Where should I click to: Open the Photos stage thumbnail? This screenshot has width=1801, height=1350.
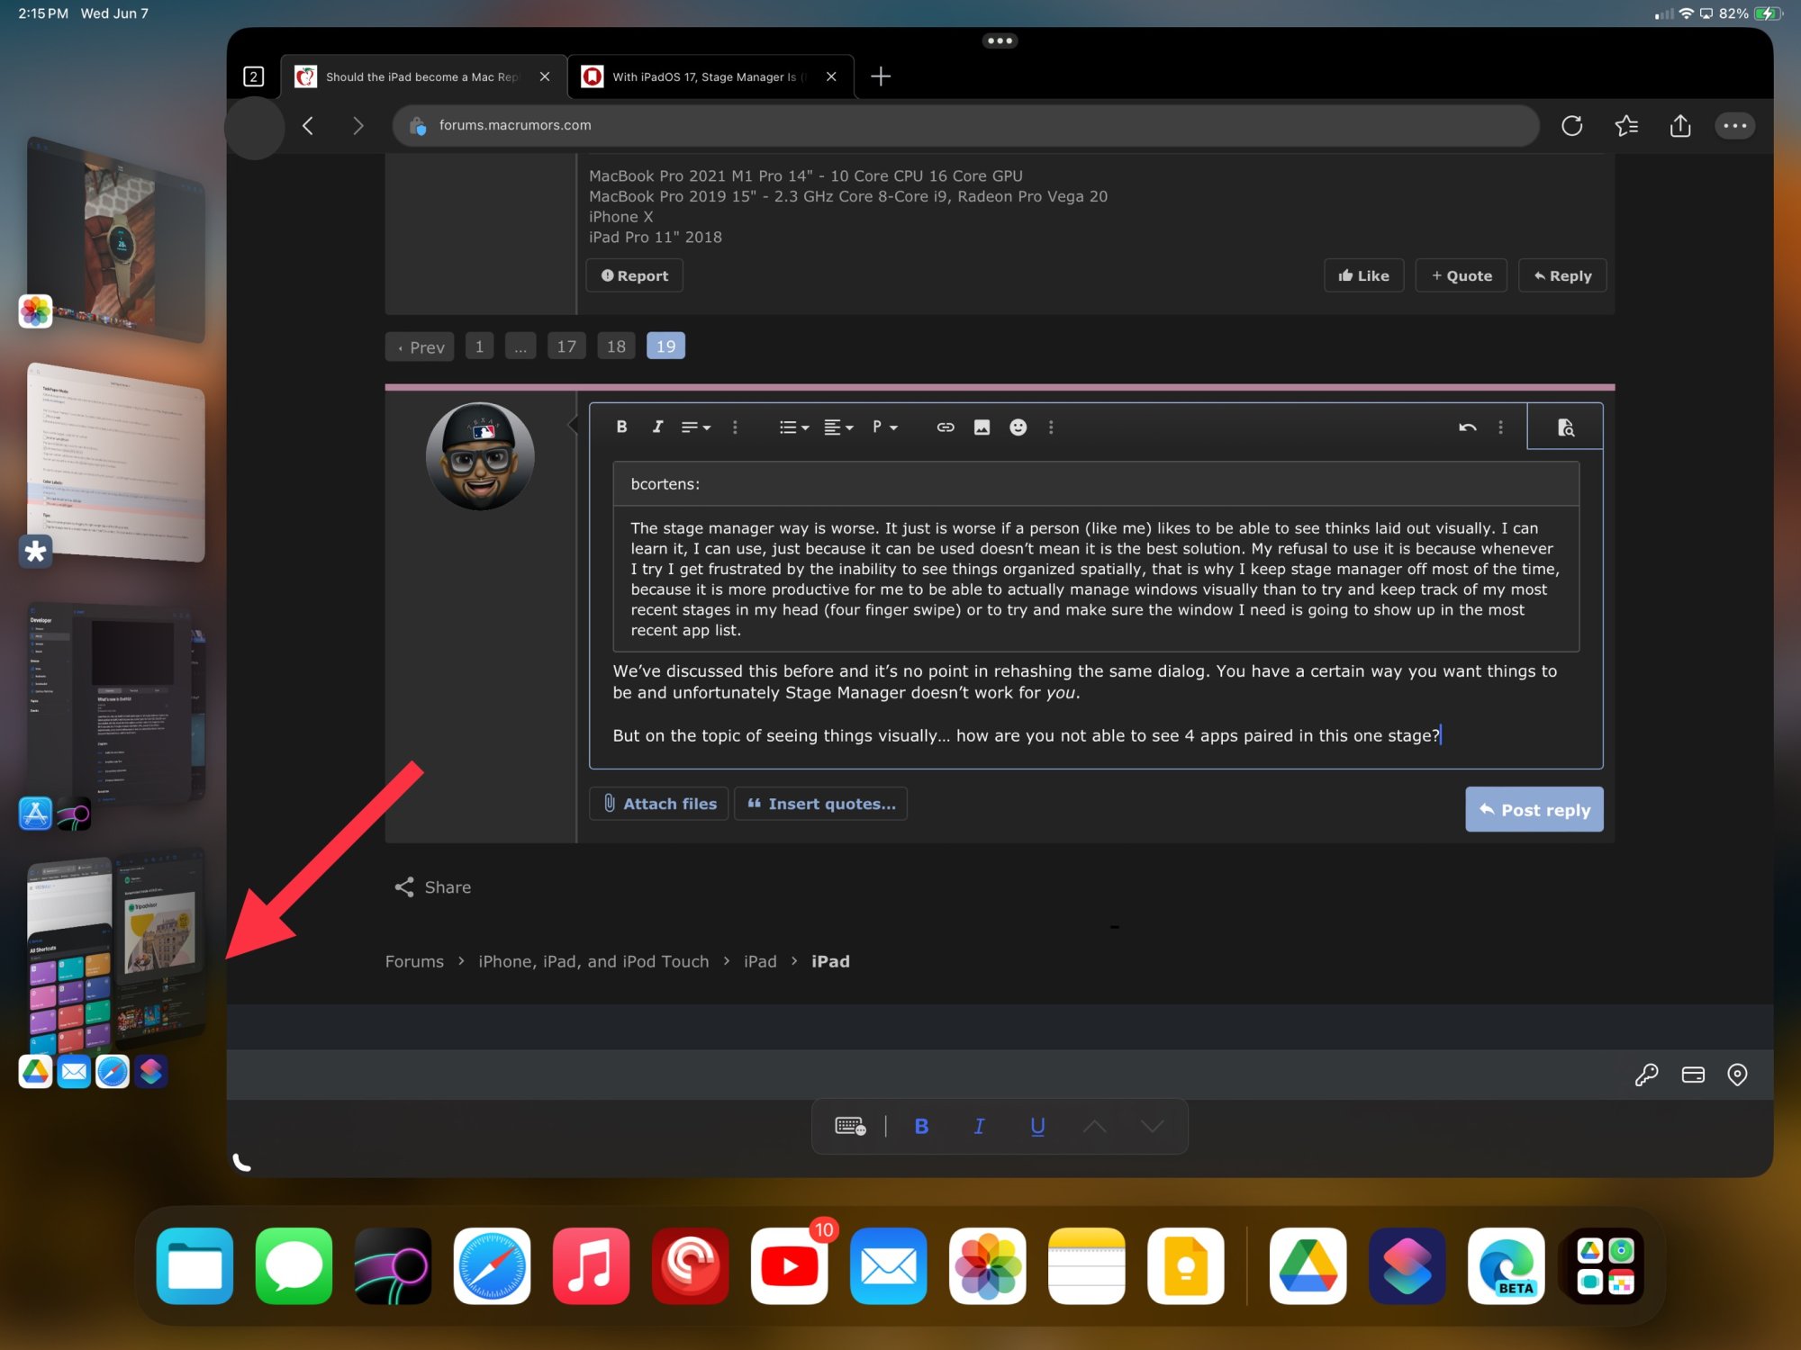point(117,238)
